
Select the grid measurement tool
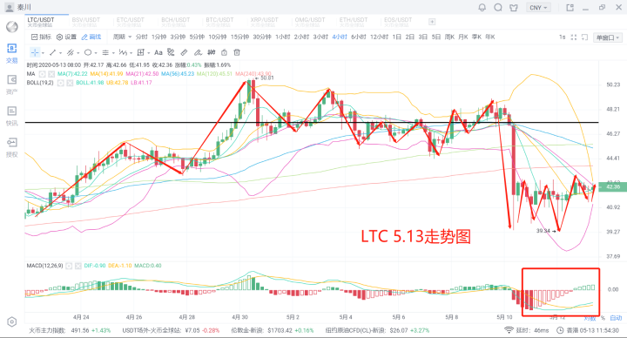(x=141, y=52)
